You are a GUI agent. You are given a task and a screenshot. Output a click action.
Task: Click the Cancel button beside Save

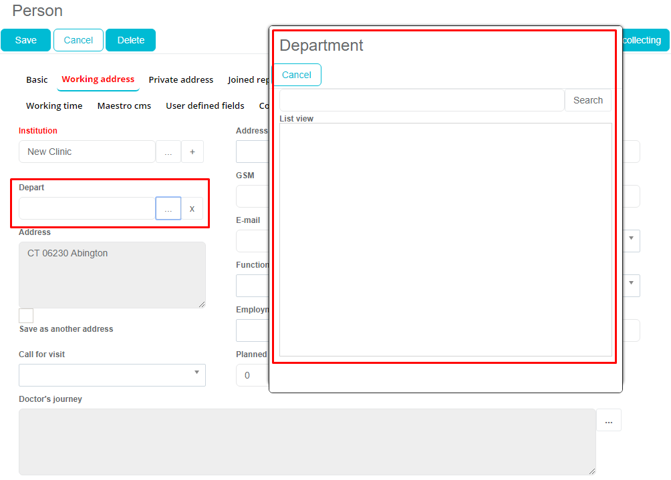coord(78,40)
